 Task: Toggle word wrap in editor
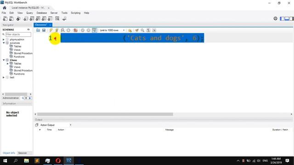pos(154,30)
